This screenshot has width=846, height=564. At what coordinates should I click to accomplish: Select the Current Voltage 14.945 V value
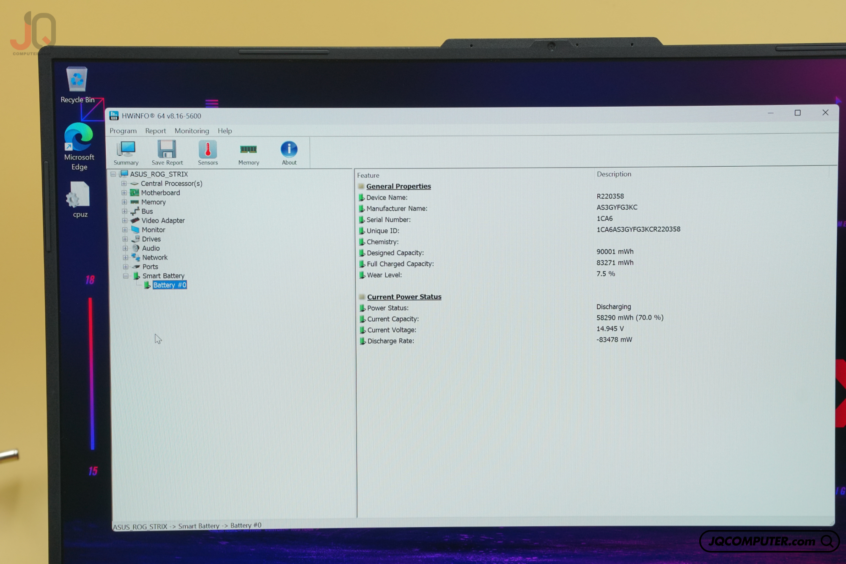[x=610, y=329]
